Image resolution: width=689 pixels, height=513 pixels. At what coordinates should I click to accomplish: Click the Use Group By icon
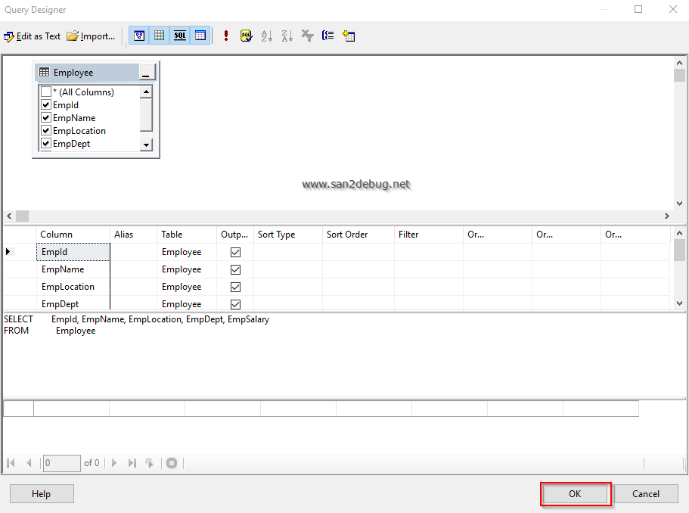[327, 36]
